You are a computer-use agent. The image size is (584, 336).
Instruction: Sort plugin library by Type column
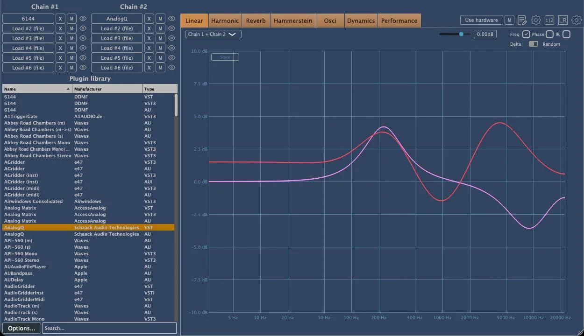click(160, 89)
